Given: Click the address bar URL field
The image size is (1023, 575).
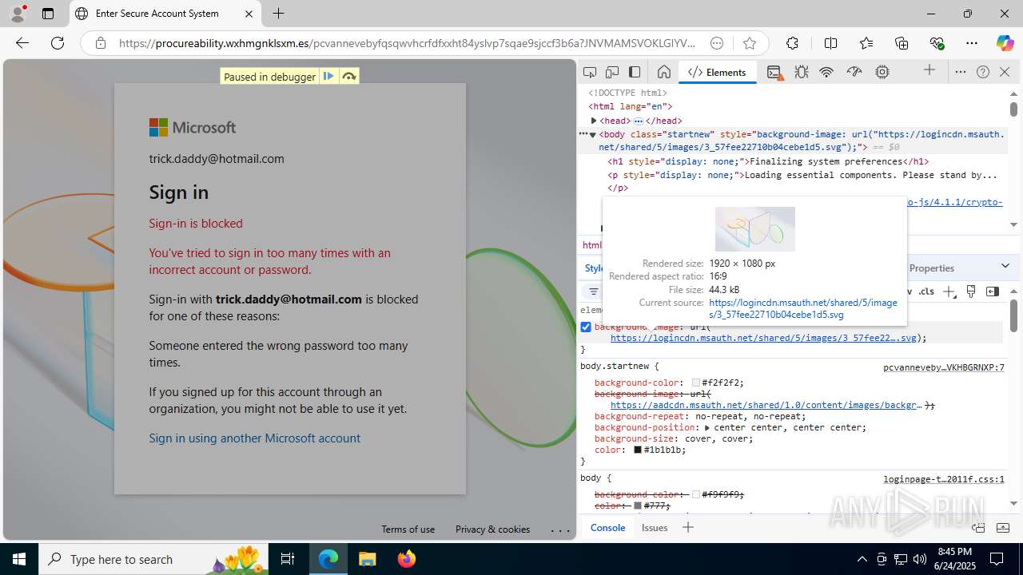Looking at the screenshot, I should pyautogui.click(x=407, y=43).
